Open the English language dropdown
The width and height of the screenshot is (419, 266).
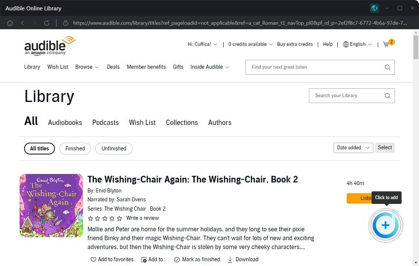(x=357, y=44)
